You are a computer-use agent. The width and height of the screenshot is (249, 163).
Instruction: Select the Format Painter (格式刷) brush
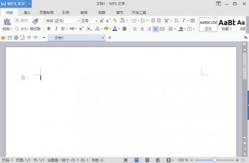pyautogui.click(x=35, y=22)
